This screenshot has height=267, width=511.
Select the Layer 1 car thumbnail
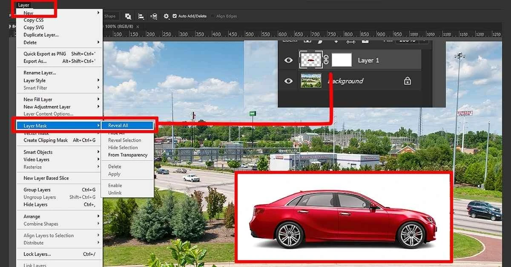coord(311,60)
